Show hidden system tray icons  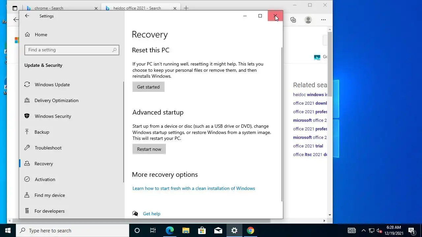pyautogui.click(x=363, y=230)
